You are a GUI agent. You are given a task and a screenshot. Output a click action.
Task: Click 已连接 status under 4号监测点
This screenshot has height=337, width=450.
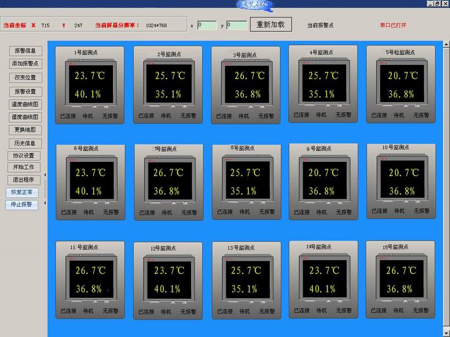pos(302,115)
